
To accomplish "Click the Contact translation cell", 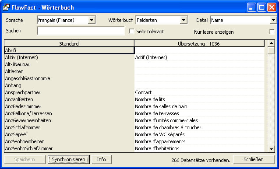I will point(199,92).
